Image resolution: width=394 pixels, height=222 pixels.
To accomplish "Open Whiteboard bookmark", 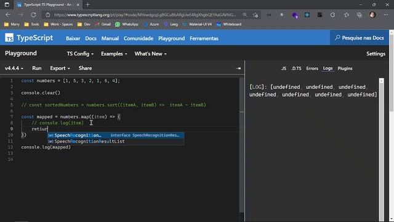I will click(x=229, y=24).
